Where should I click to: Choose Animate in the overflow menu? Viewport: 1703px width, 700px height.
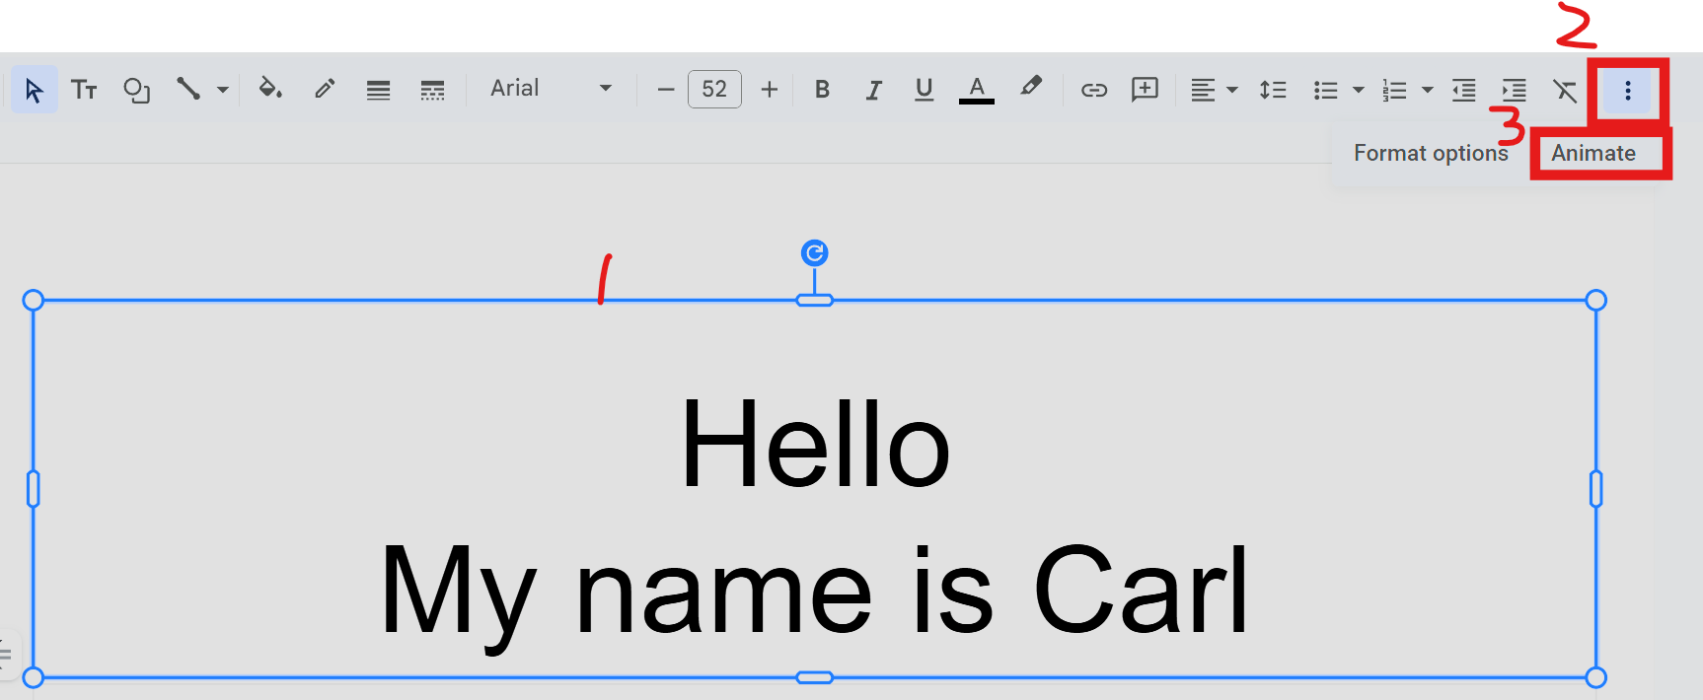tap(1593, 153)
